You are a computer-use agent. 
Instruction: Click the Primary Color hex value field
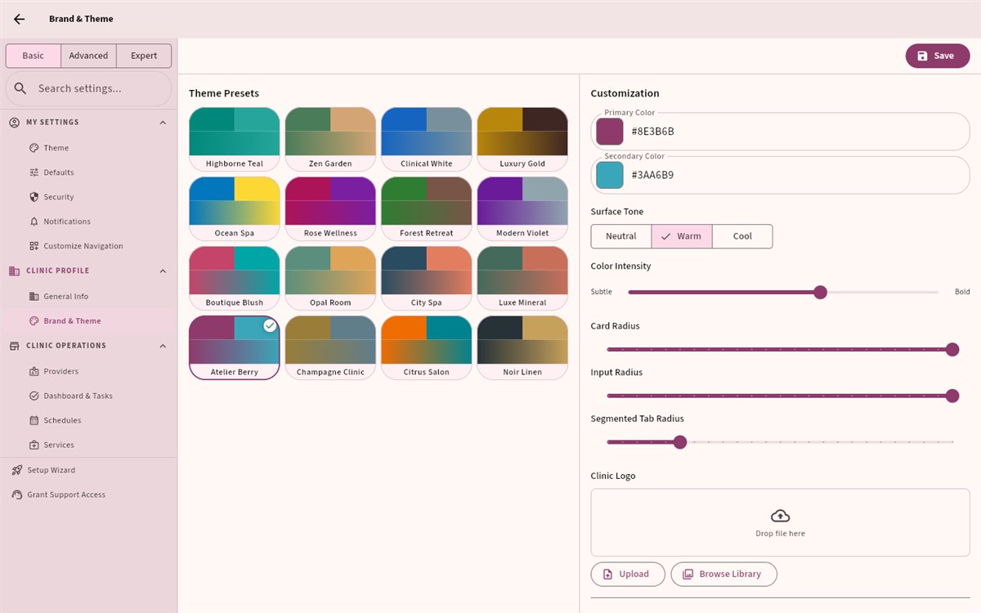point(780,132)
